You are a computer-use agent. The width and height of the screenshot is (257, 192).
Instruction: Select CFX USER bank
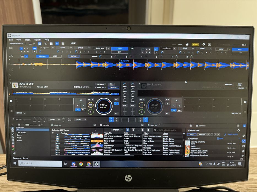(x=55, y=56)
